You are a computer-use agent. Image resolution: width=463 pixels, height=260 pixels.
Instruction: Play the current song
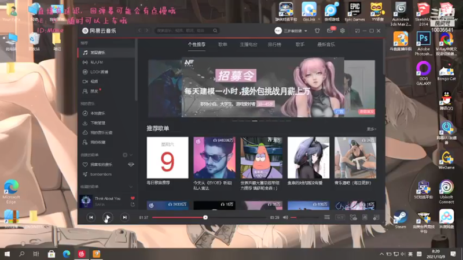click(108, 218)
